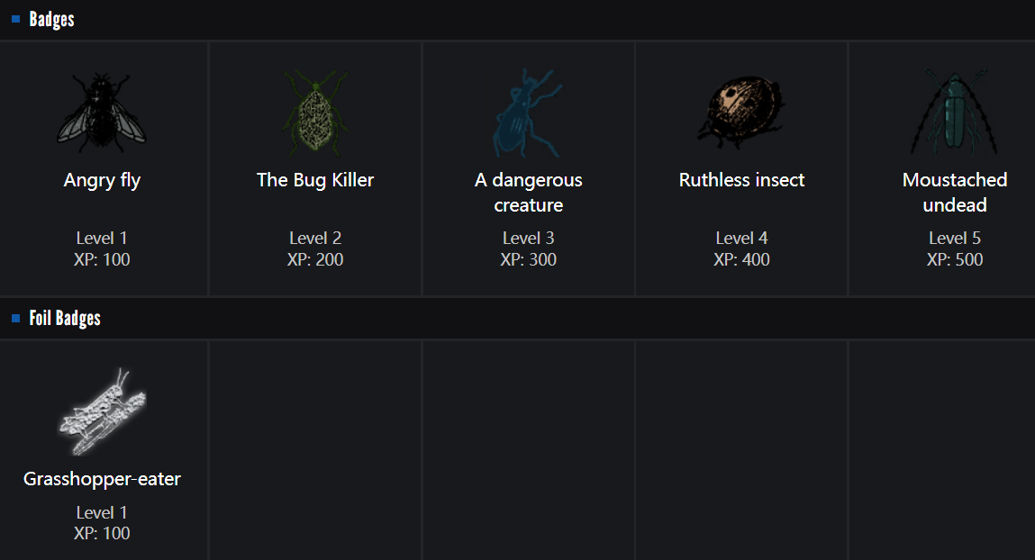The image size is (1035, 560).
Task: Click the Angry fly badge title
Action: 102,180
